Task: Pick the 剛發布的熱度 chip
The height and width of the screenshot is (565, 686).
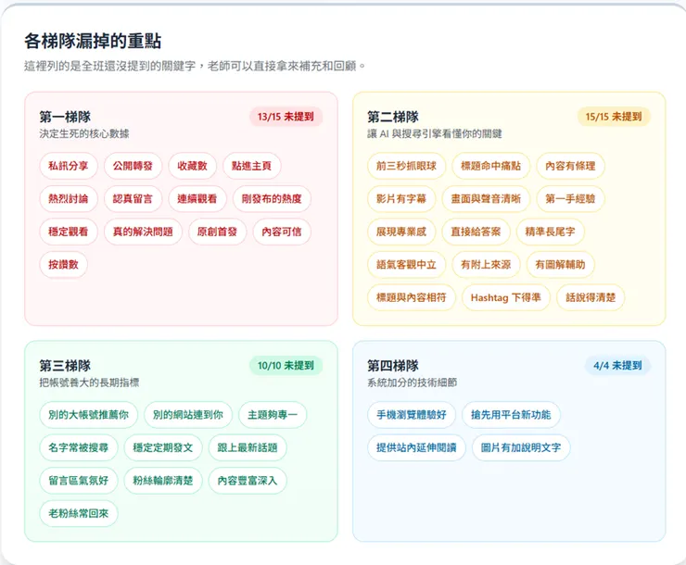Action: [272, 199]
